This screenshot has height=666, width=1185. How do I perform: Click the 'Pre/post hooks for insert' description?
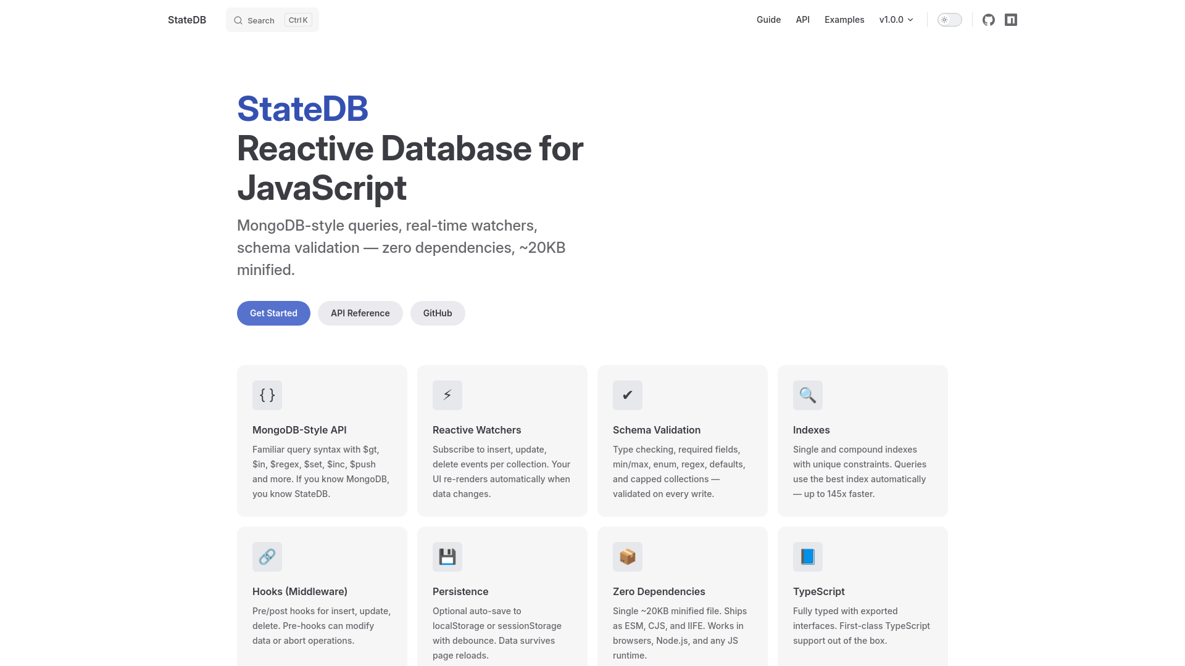tap(322, 626)
